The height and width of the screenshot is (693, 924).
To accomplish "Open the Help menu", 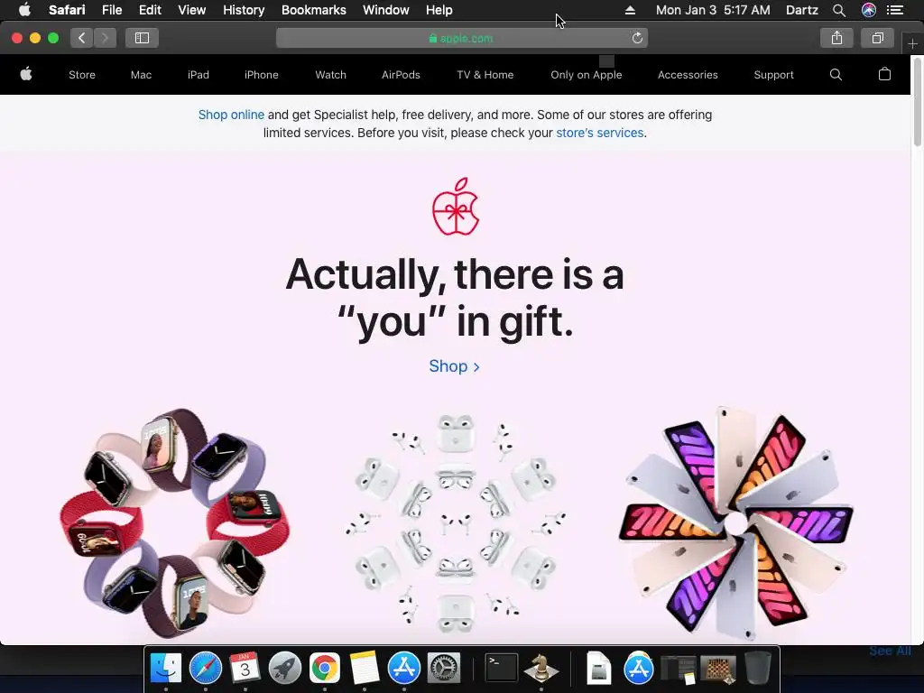I will click(x=439, y=10).
